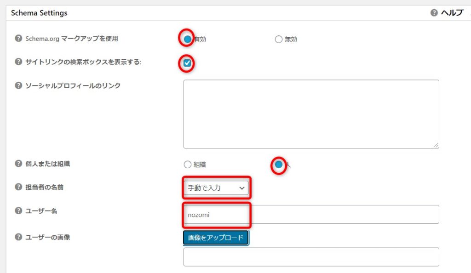Select 無効 radio for Schema.org markup
Screen dimensions: 471x273
[278, 40]
